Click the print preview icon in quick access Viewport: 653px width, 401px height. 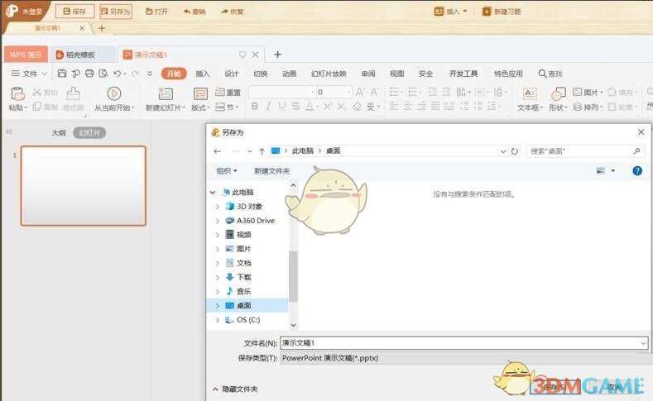(x=103, y=74)
